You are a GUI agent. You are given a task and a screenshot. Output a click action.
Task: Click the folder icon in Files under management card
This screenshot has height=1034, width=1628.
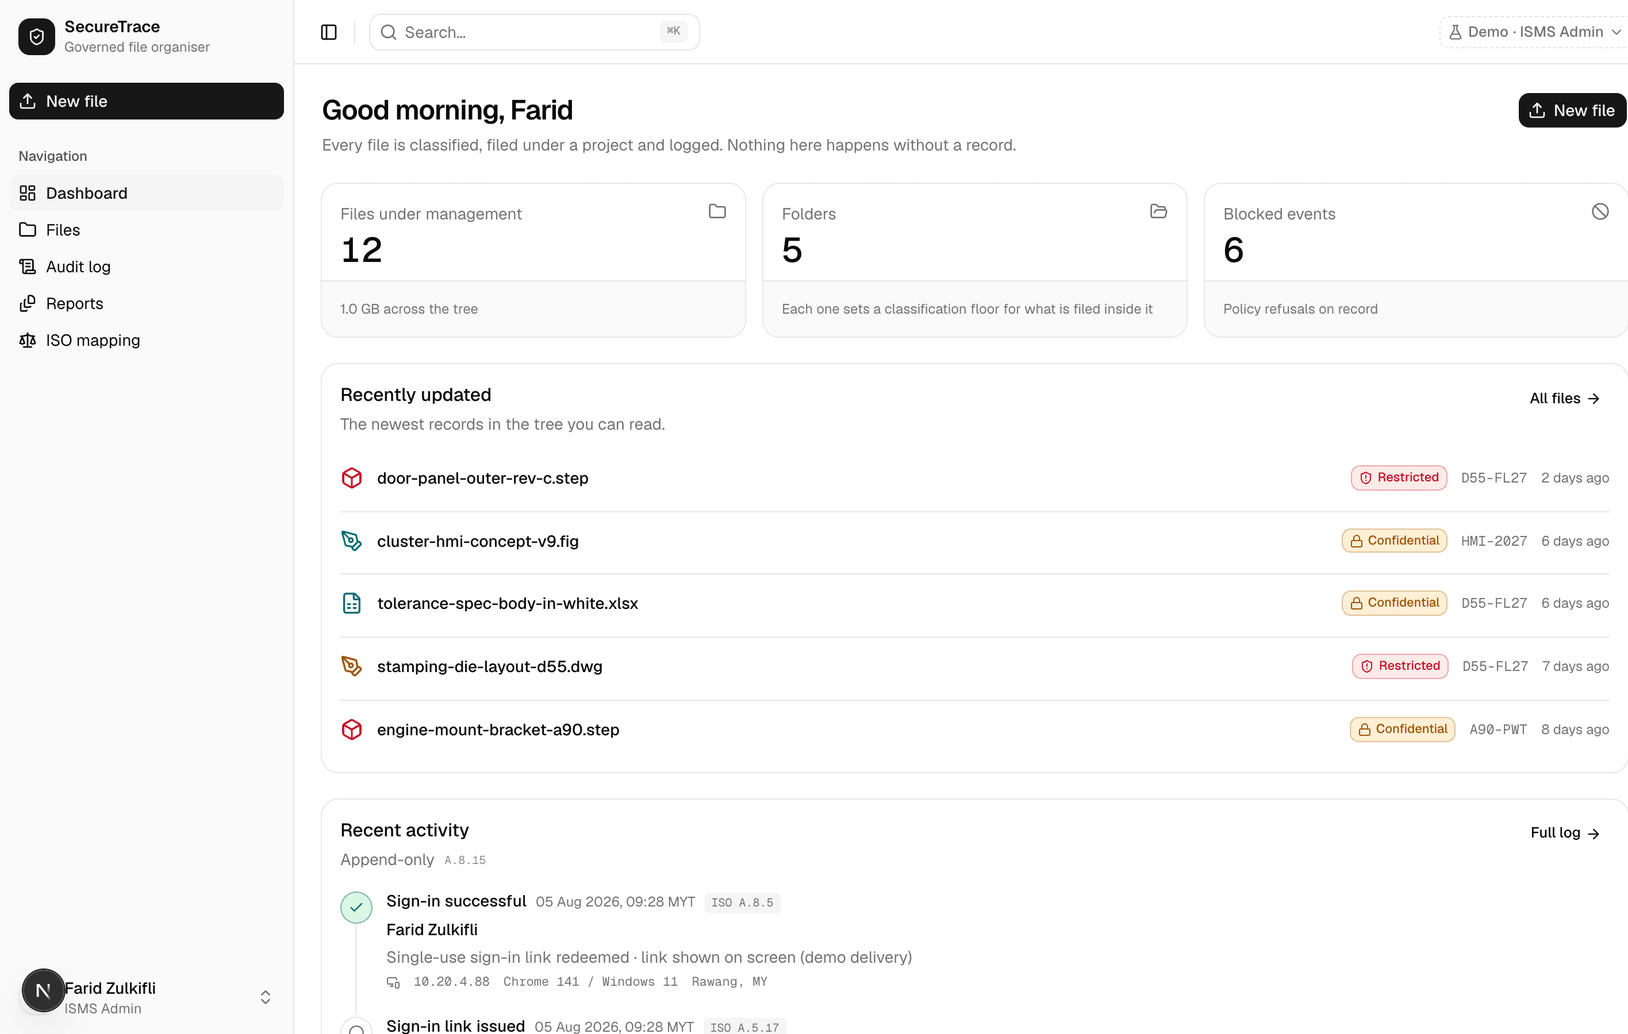tap(717, 211)
